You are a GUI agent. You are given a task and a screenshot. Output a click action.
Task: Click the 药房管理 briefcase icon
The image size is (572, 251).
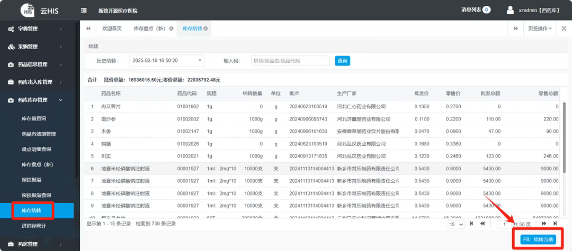[x=11, y=244]
